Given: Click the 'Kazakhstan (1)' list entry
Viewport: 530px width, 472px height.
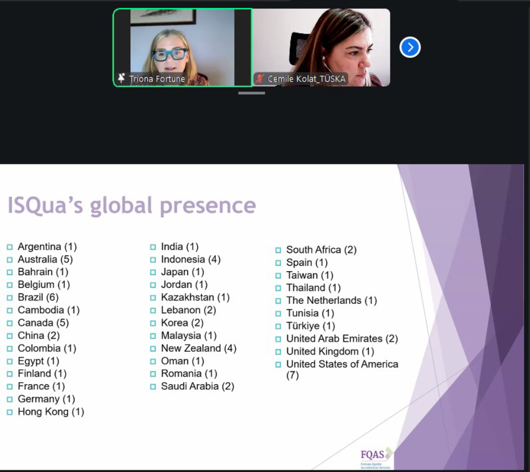Looking at the screenshot, I should (195, 297).
